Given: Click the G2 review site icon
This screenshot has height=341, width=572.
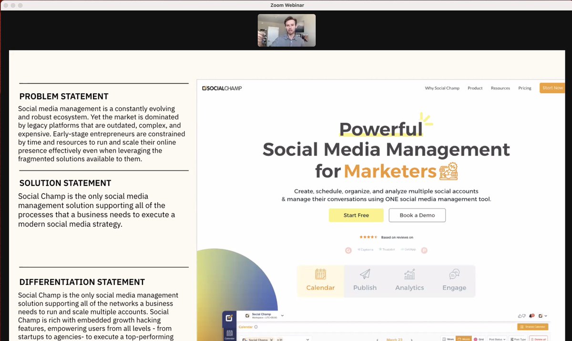Looking at the screenshot, I should 348,250.
